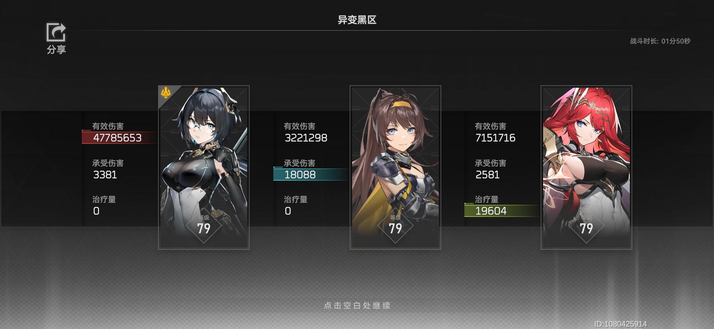The image size is (714, 329).
Task: Click the teal highlighted damage taken 18088
Action: pos(300,175)
